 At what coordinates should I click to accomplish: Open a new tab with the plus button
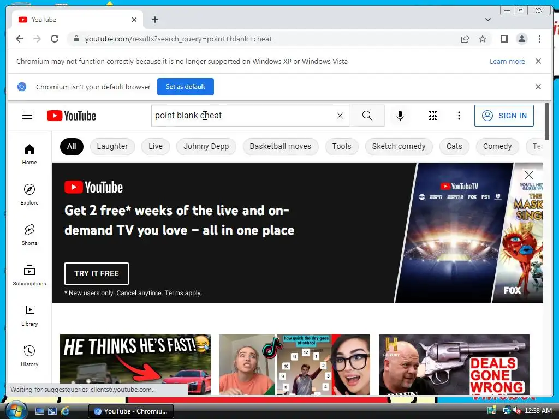coord(154,20)
